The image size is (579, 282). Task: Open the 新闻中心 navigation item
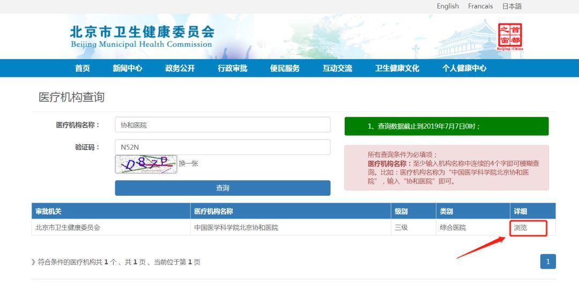(128, 68)
